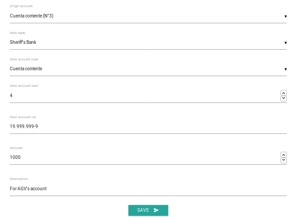Decrement the Amount with the down arrow

pyautogui.click(x=284, y=160)
